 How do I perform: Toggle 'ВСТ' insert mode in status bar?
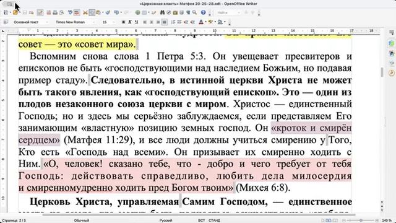(202, 221)
